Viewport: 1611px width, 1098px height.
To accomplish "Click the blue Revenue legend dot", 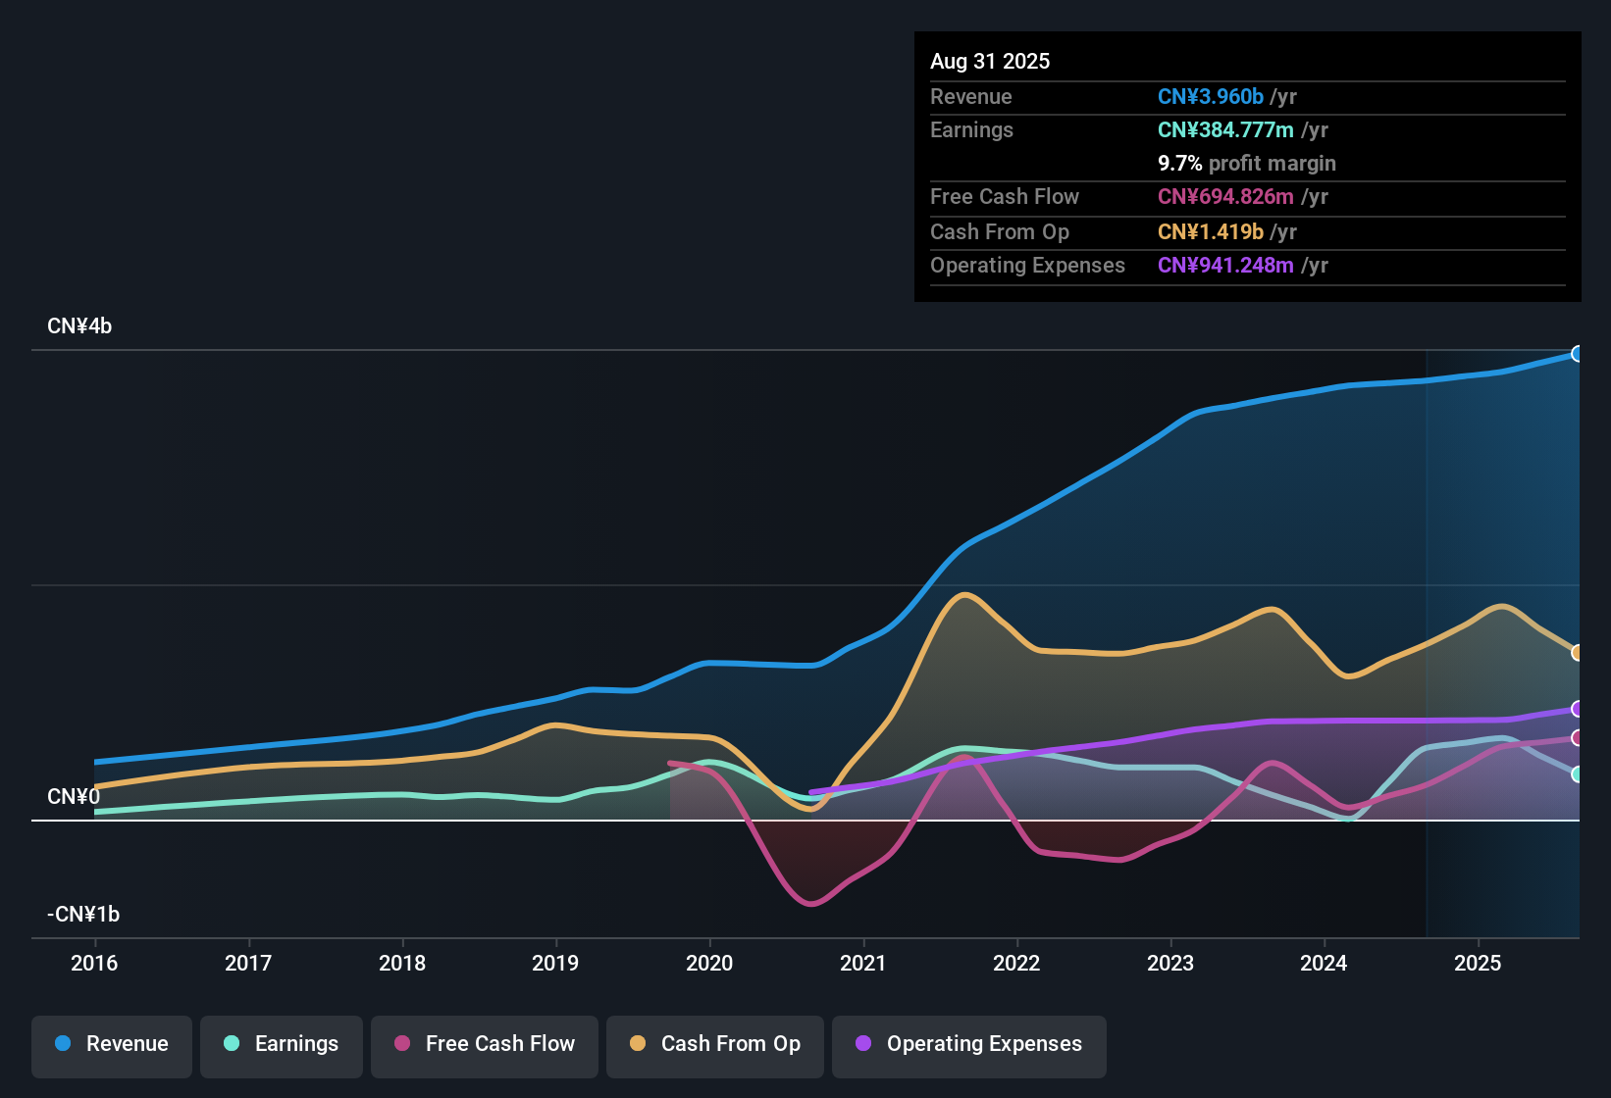I will [61, 1044].
